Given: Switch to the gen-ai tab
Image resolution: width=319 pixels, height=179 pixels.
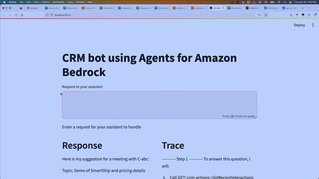Looking at the screenshot, I should (290, 8).
